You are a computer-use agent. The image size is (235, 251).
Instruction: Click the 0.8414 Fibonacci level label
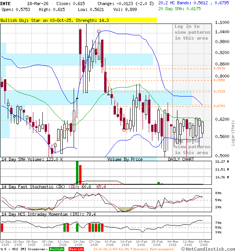pyautogui.click(x=219, y=68)
